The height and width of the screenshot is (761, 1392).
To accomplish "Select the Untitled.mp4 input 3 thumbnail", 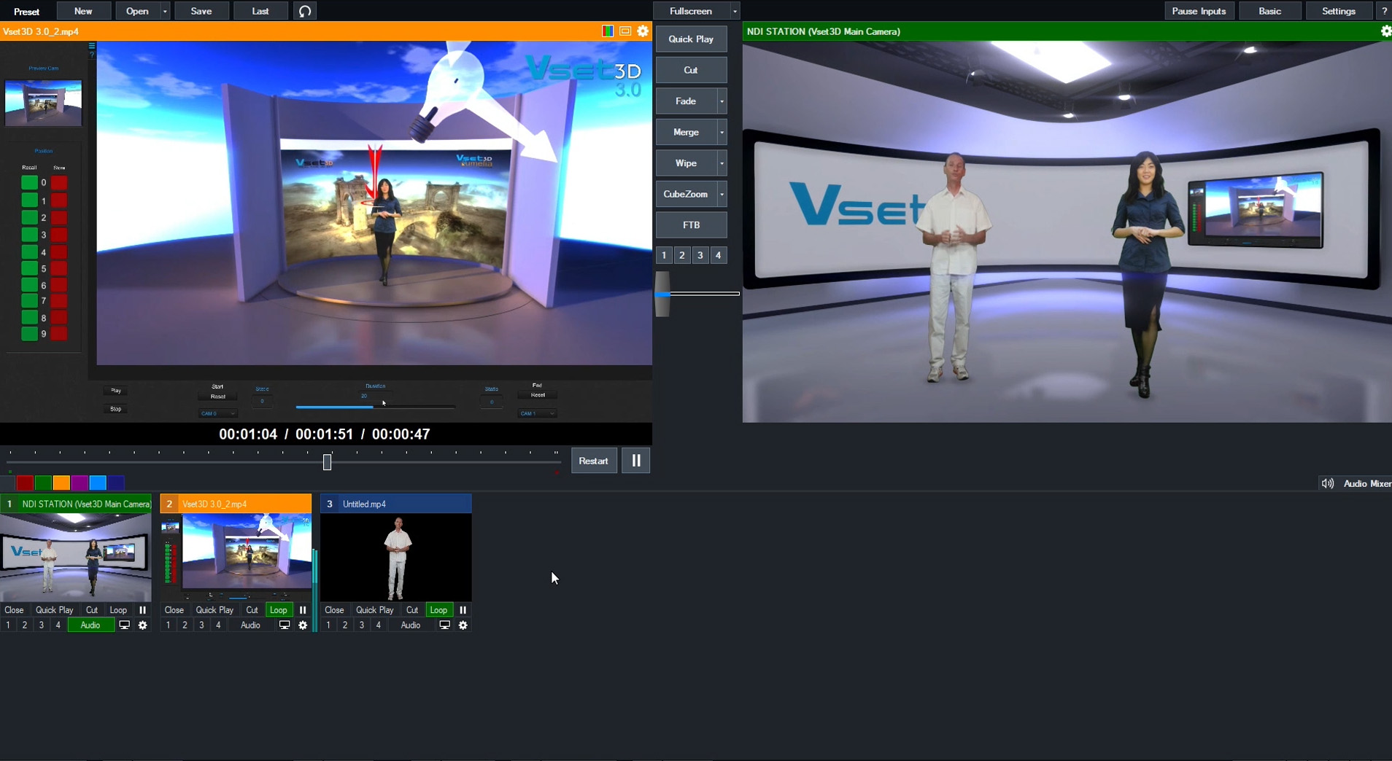I will [x=396, y=558].
